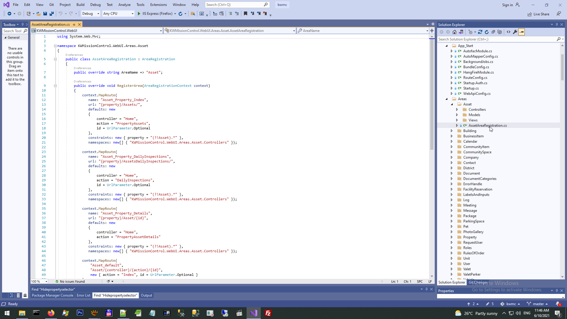Image resolution: width=567 pixels, height=319 pixels.
Task: Click the Search Solution Explorer field
Action: [x=496, y=39]
